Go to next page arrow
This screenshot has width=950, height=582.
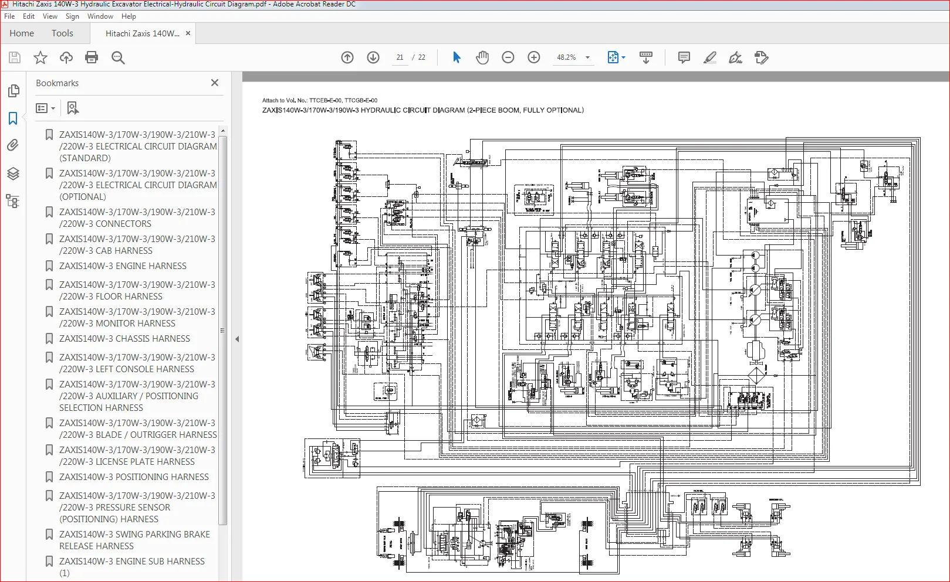click(x=373, y=57)
